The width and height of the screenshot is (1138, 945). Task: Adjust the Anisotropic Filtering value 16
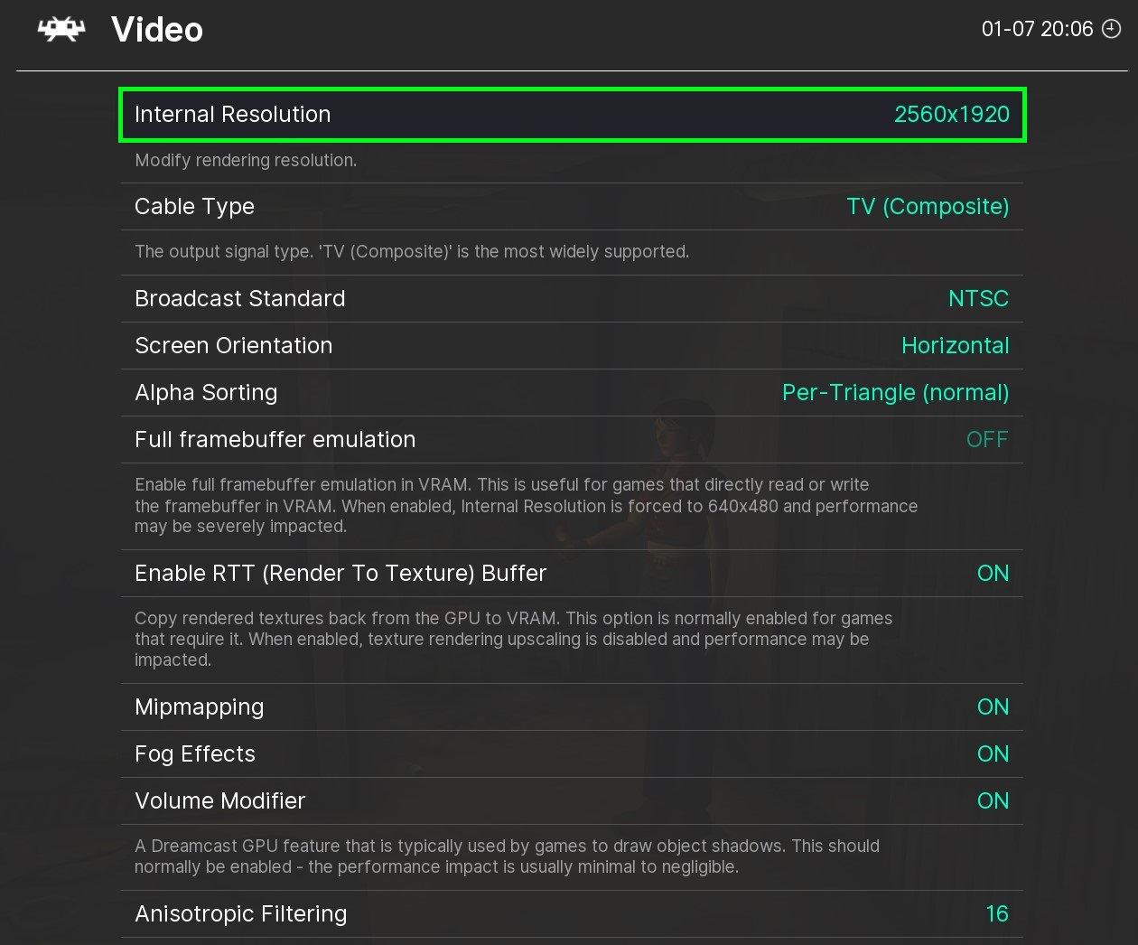[x=996, y=914]
